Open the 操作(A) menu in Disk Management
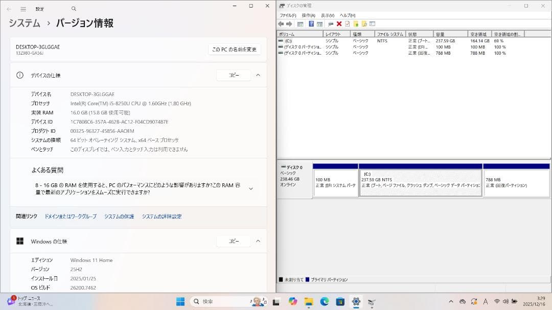Screen dimensions: 552x310 pyautogui.click(x=309, y=15)
